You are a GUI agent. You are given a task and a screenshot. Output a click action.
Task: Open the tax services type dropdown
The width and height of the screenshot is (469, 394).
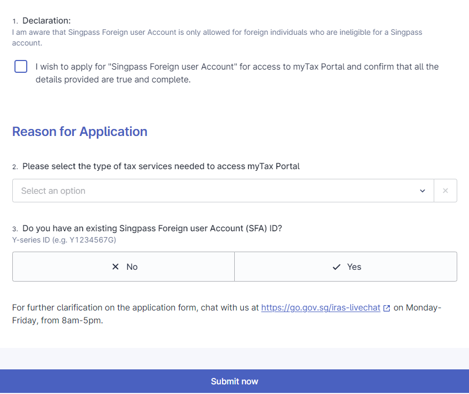pyautogui.click(x=222, y=191)
